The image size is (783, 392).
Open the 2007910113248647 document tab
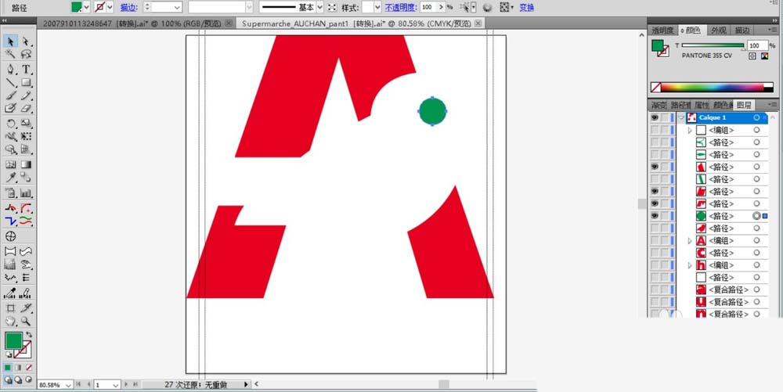133,23
